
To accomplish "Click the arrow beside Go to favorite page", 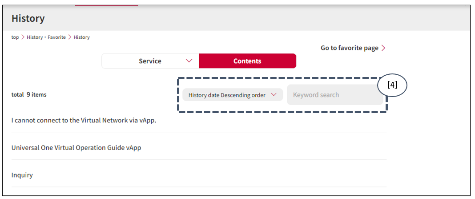I will point(383,48).
